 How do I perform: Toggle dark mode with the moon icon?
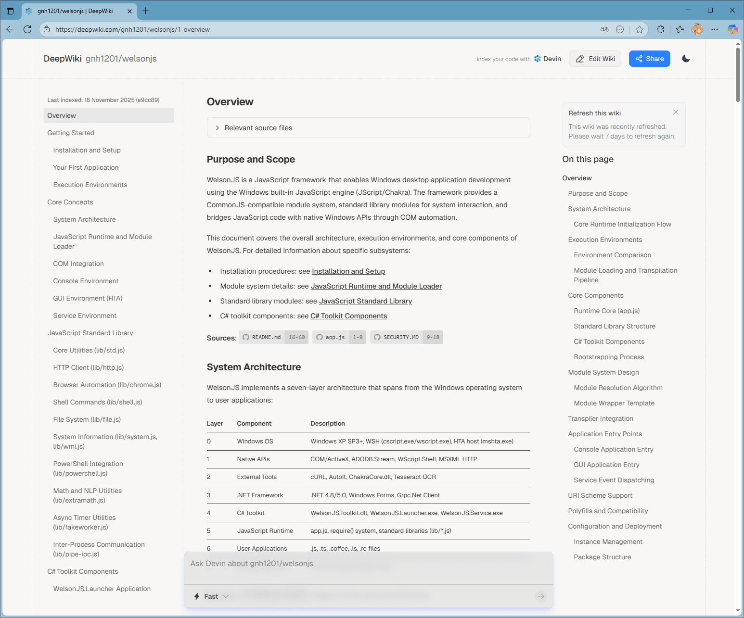point(686,59)
